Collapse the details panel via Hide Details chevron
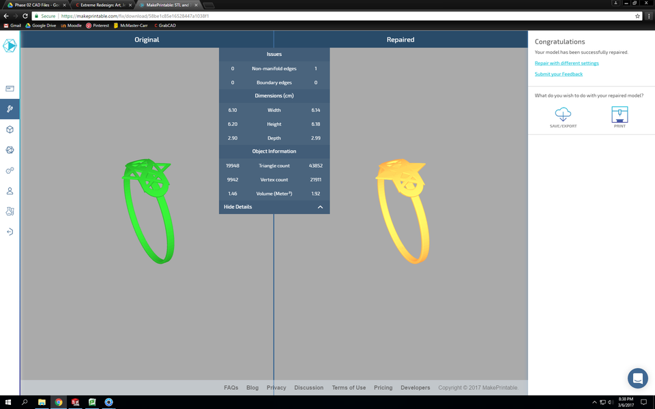This screenshot has width=655, height=409. click(x=319, y=207)
